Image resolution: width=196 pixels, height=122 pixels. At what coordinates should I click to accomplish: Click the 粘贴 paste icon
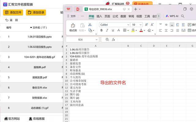(x=82, y=25)
